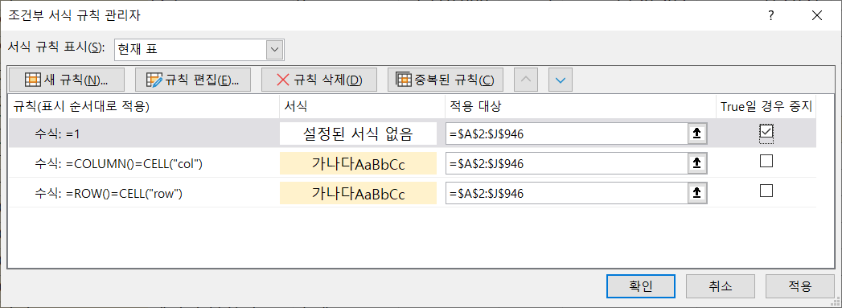Click 규칙 삭제 (Delete Rule) button
This screenshot has width=842, height=308.
(x=319, y=80)
